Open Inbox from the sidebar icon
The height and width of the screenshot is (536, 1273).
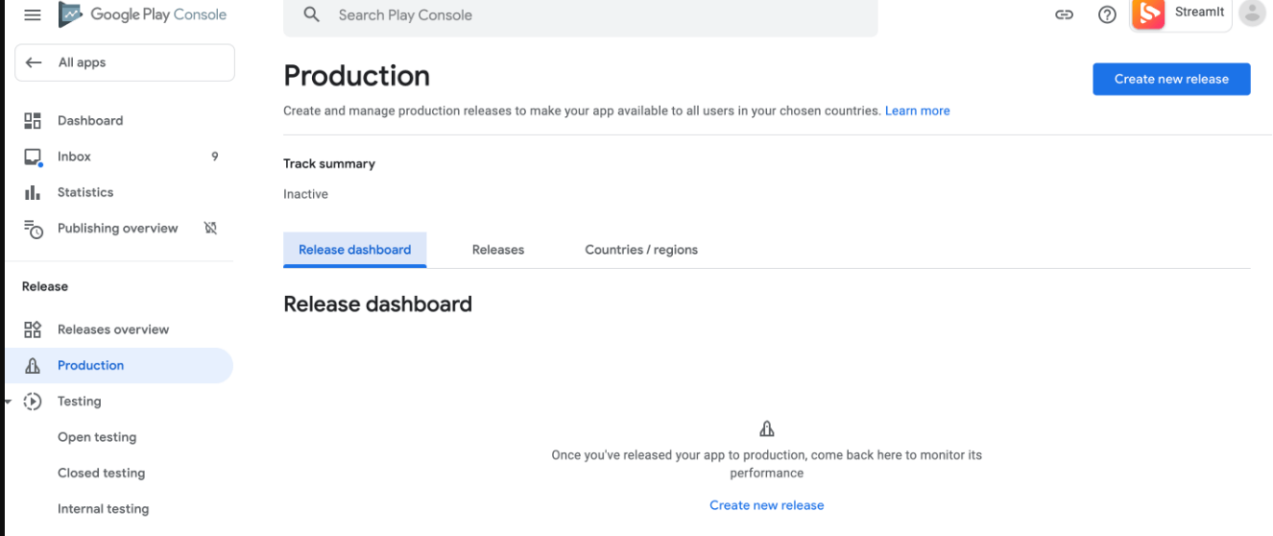tap(33, 157)
